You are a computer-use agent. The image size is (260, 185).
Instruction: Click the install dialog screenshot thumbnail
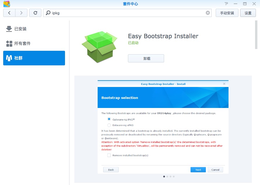click(163, 127)
